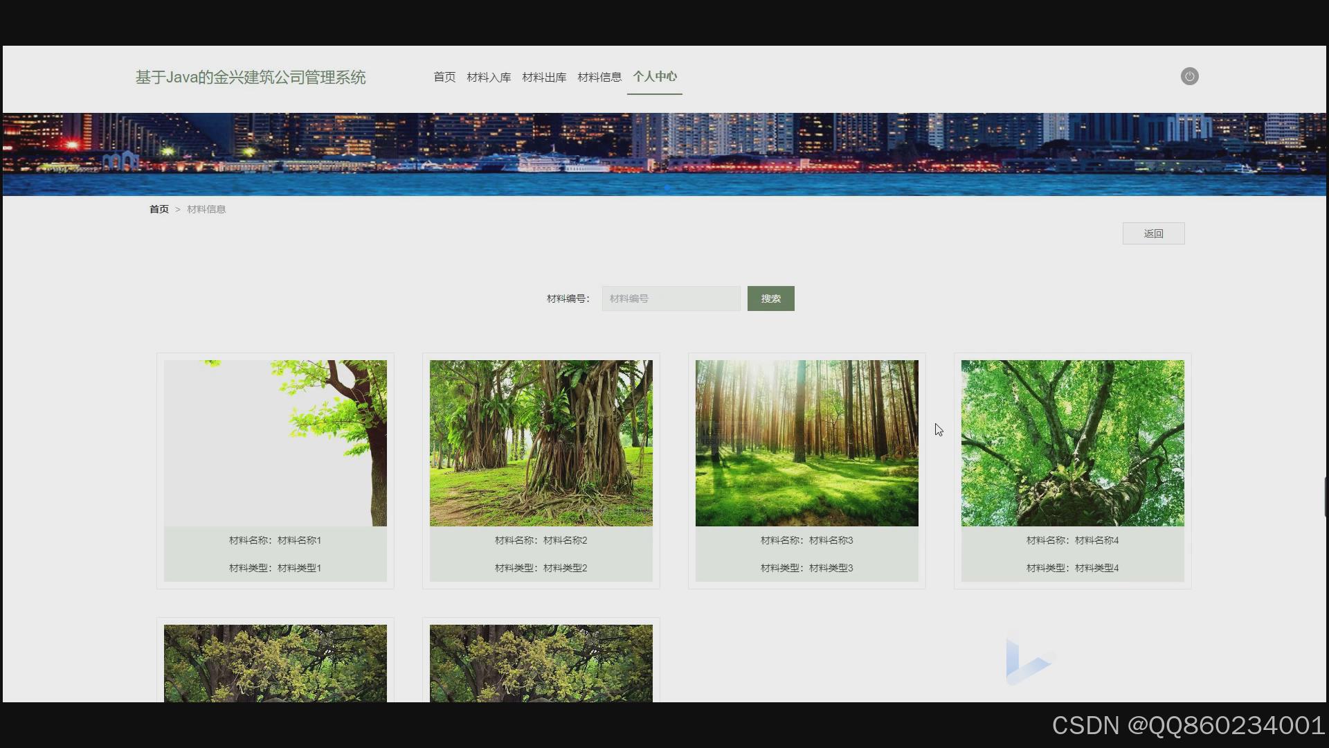Viewport: 1329px width, 748px height.
Task: Click the text 材料类型：材料类型3
Action: (807, 568)
